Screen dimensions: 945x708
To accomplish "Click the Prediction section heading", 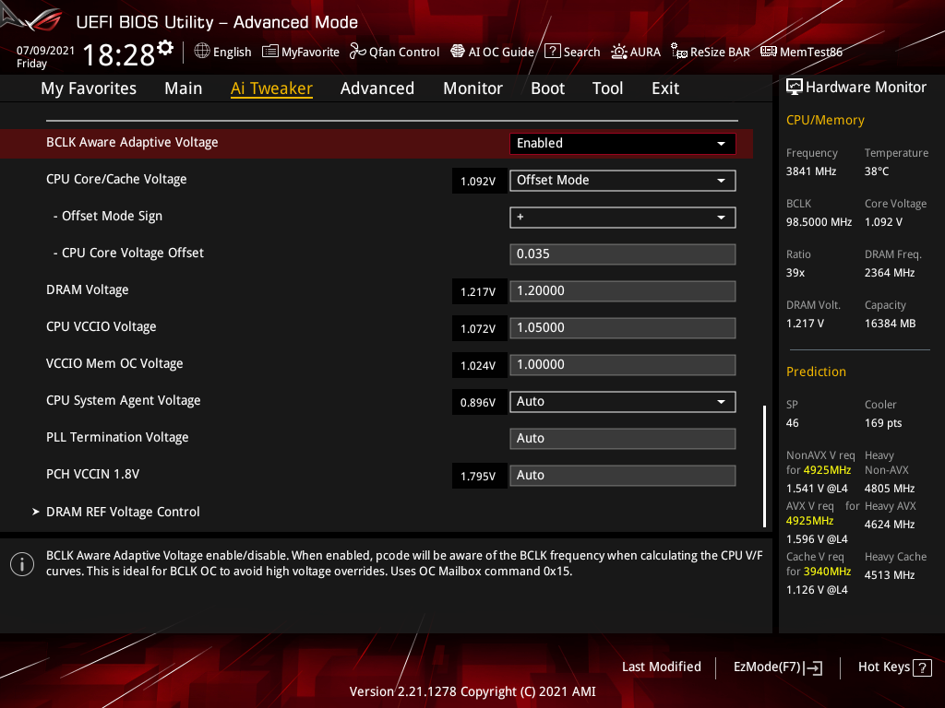I will tap(816, 372).
